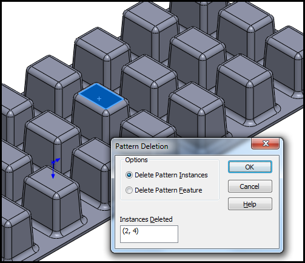Viewport: 305px width, 263px height.
Task: Select Delete Pattern Instances radio button
Action: point(129,175)
